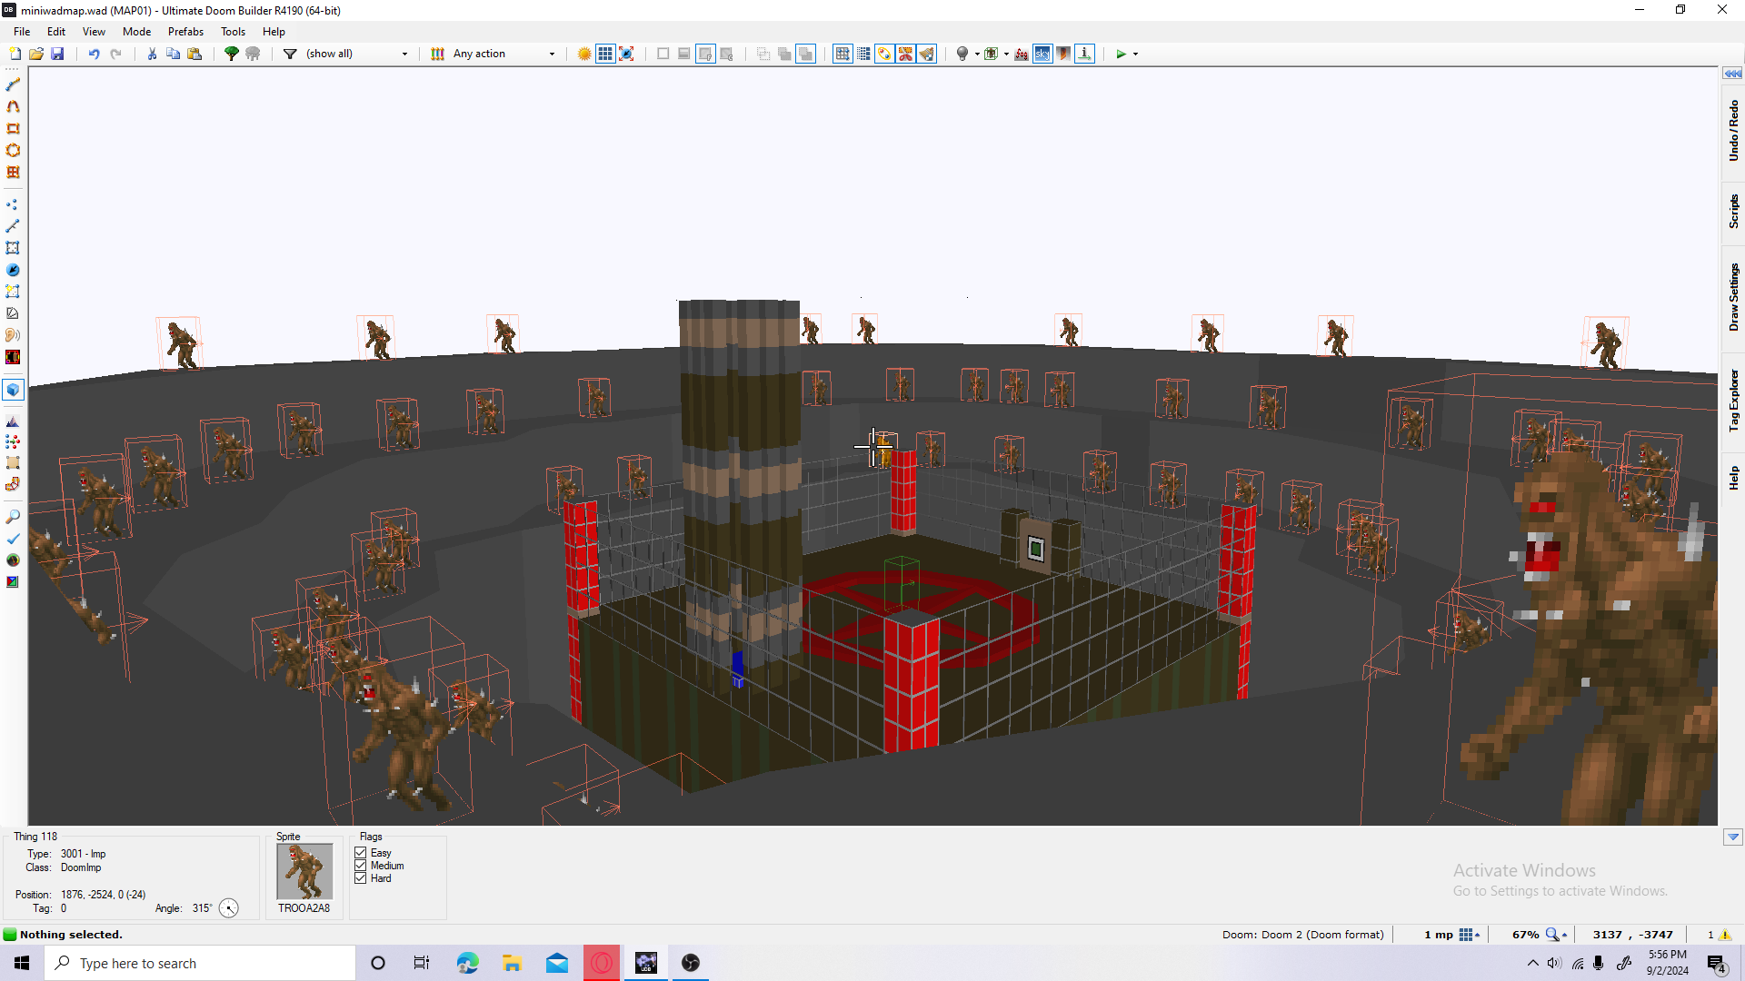1745x981 pixels.
Task: Click the warnings indicator in status bar
Action: coord(1719,935)
